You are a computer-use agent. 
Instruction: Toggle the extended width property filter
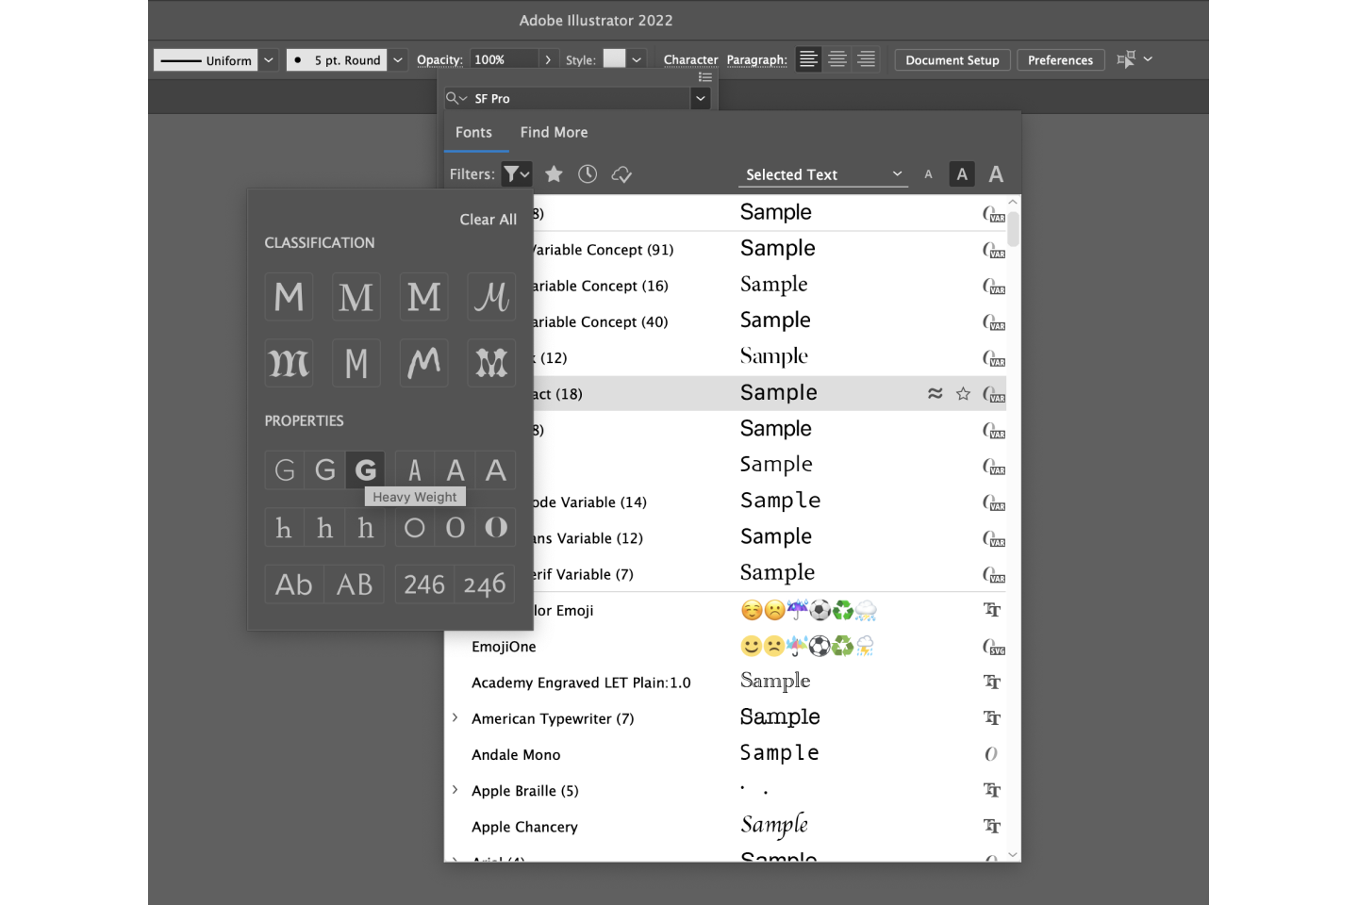[496, 469]
